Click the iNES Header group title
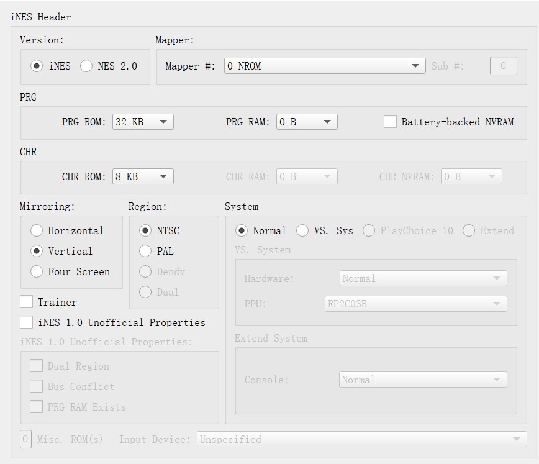539x464 pixels. click(x=41, y=17)
